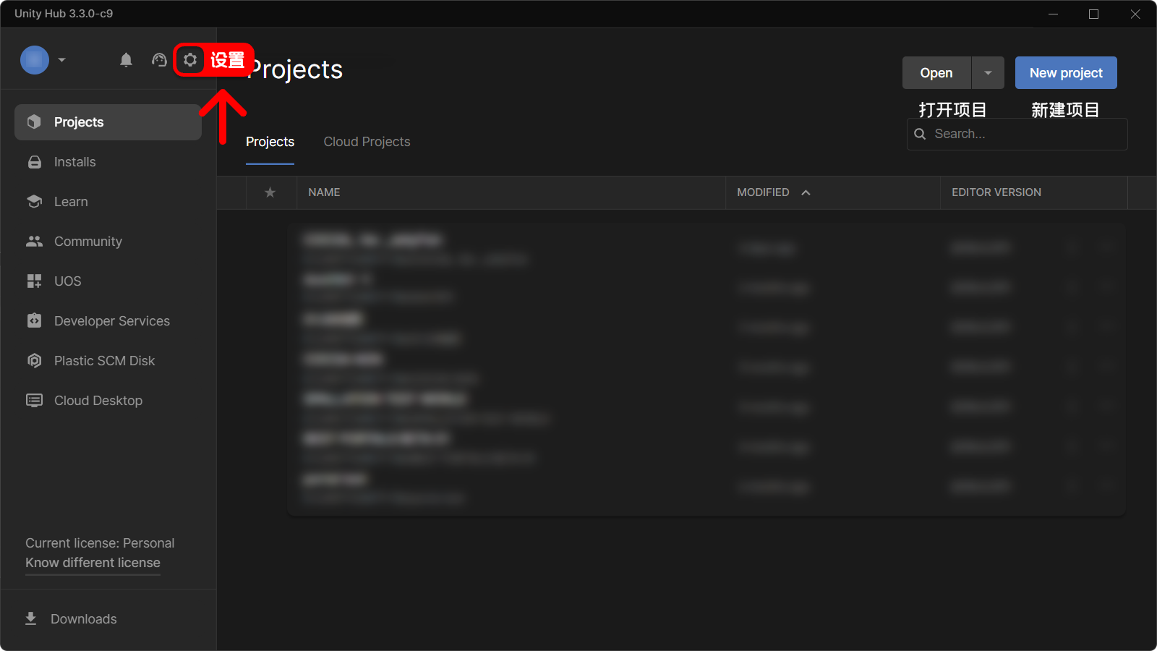Sort by the MODIFIED column header
Image resolution: width=1157 pixels, height=651 pixels.
[x=763, y=192]
